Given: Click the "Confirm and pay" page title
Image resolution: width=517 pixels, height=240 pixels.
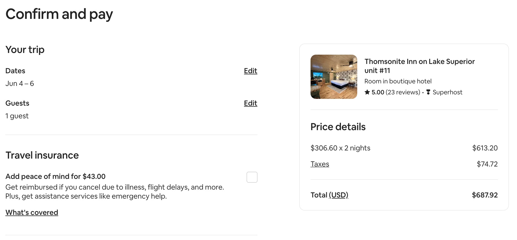Looking at the screenshot, I should click(59, 14).
